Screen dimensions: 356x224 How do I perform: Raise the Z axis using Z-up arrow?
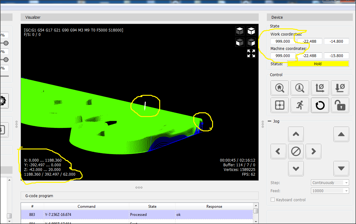(341, 134)
